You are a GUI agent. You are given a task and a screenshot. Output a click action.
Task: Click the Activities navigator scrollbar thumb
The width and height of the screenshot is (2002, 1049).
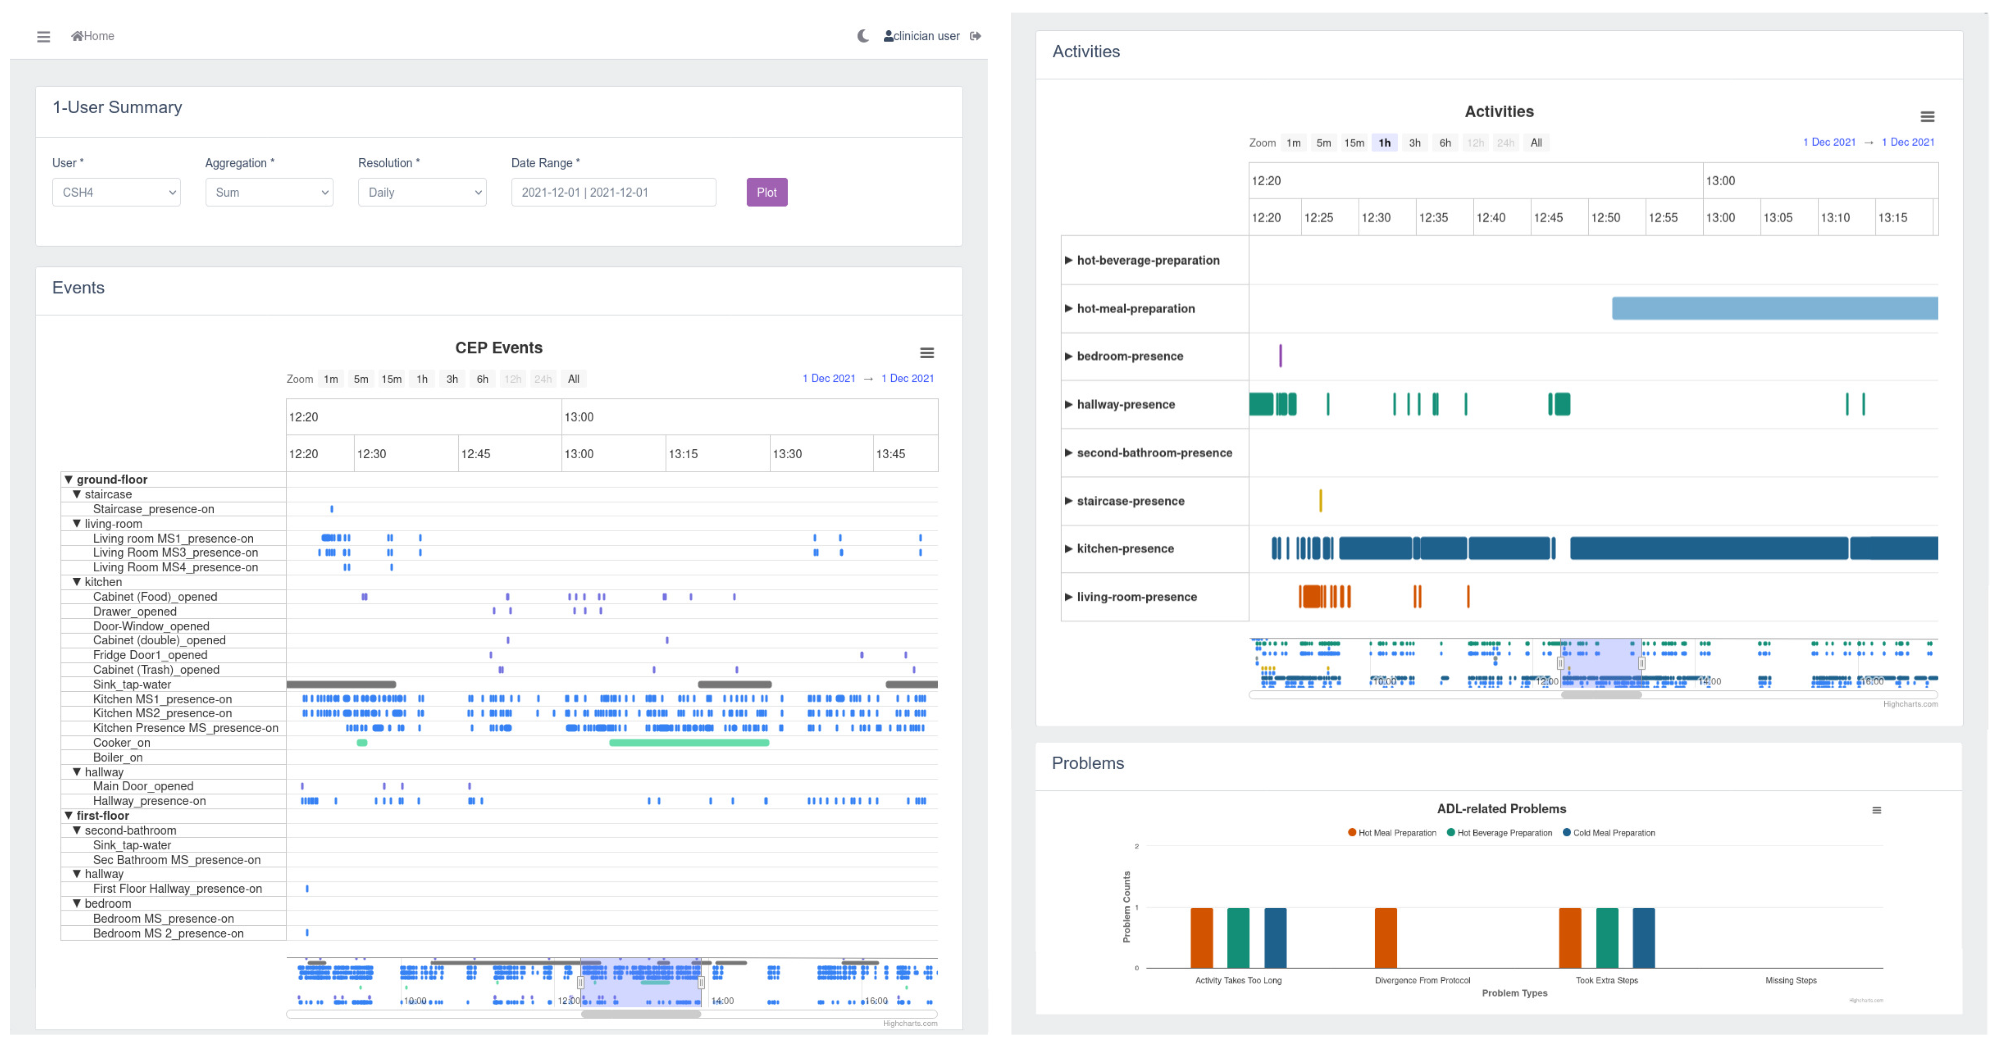click(1601, 695)
